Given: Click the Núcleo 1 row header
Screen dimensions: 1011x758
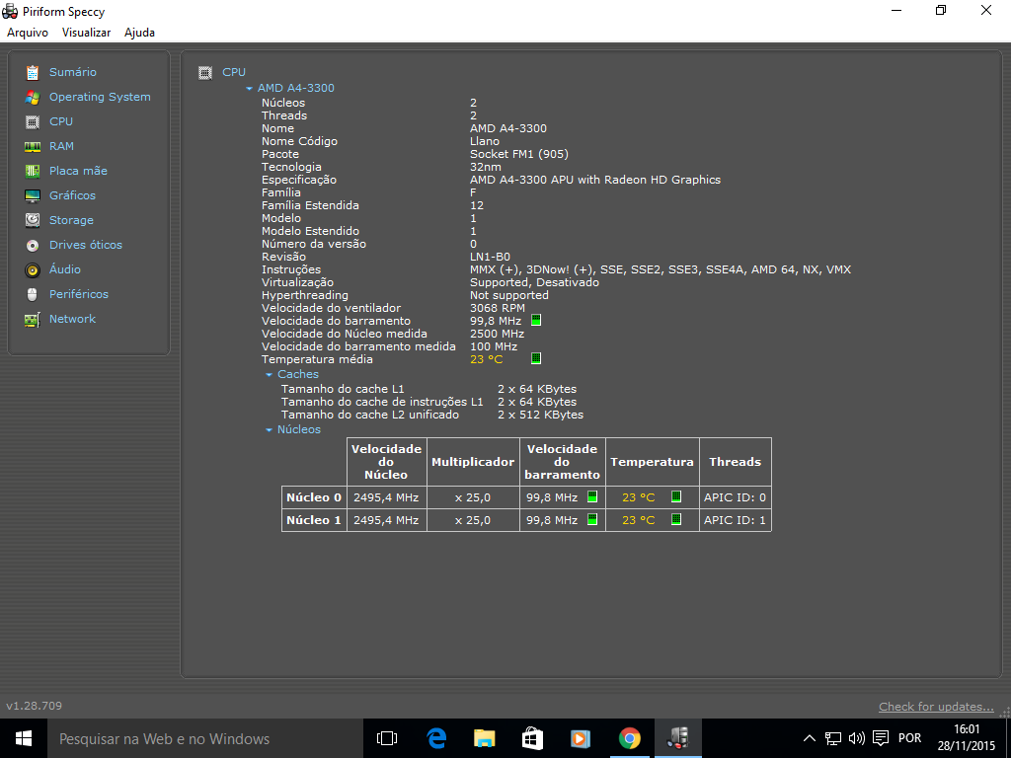Looking at the screenshot, I should [314, 520].
